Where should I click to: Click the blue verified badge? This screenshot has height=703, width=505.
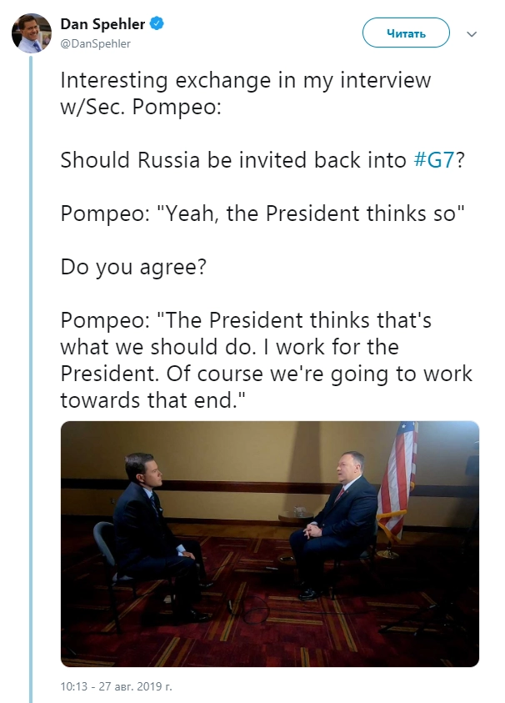156,24
